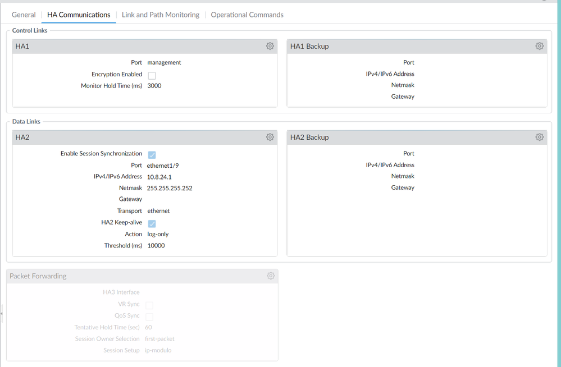The height and width of the screenshot is (367, 561).
Task: Toggle the QoS Sync checkbox
Action: pyautogui.click(x=149, y=316)
